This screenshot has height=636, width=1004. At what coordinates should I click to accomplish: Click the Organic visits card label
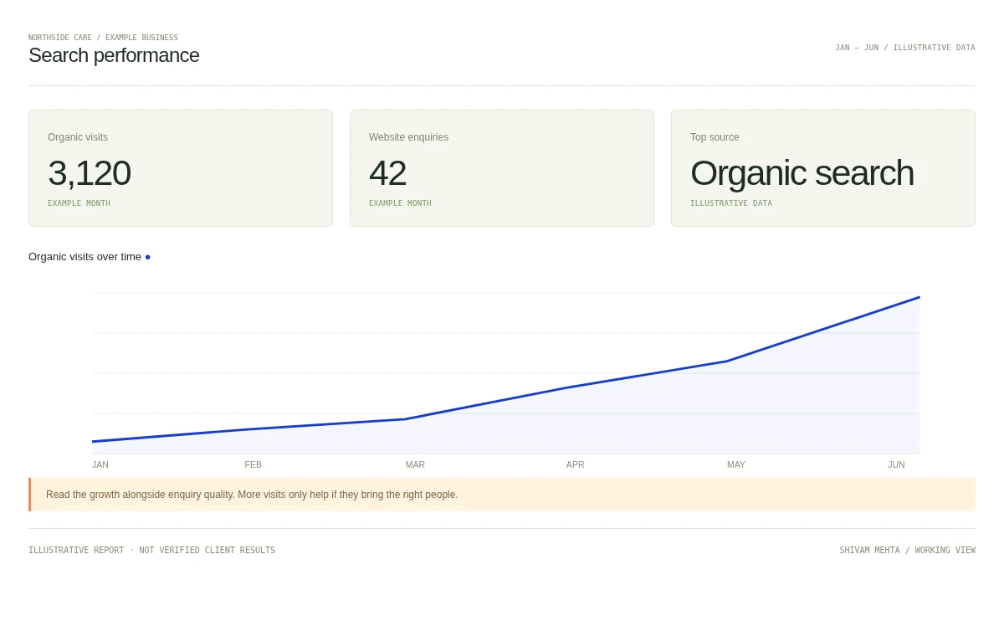click(78, 137)
